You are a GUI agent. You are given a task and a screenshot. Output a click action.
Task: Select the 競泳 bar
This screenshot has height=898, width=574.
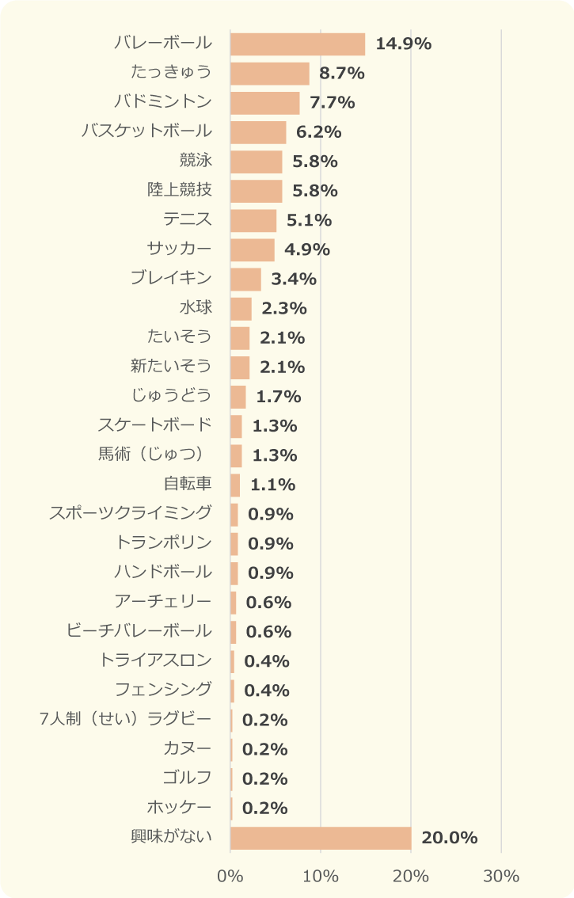click(x=257, y=162)
